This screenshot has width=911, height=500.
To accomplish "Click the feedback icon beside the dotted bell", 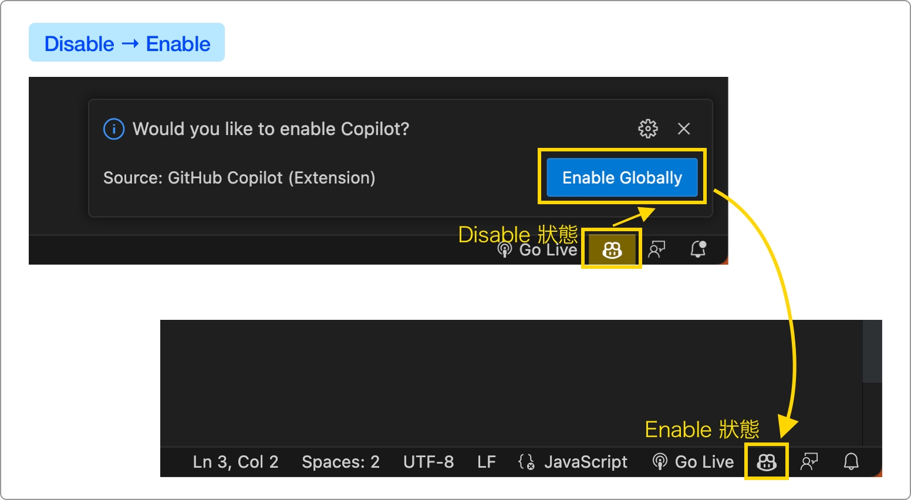I will pyautogui.click(x=657, y=250).
